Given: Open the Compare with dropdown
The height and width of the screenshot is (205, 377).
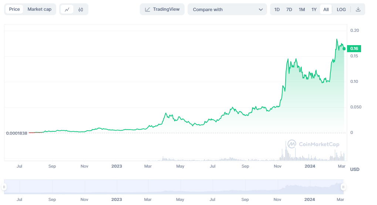Looking at the screenshot, I should (x=227, y=10).
